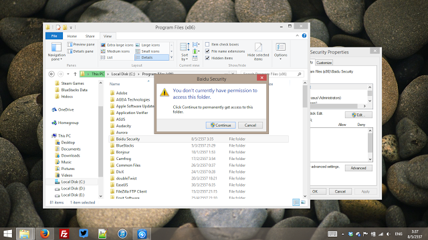This screenshot has height=240, width=428.
Task: Click Hide selected items
Action: [x=258, y=52]
